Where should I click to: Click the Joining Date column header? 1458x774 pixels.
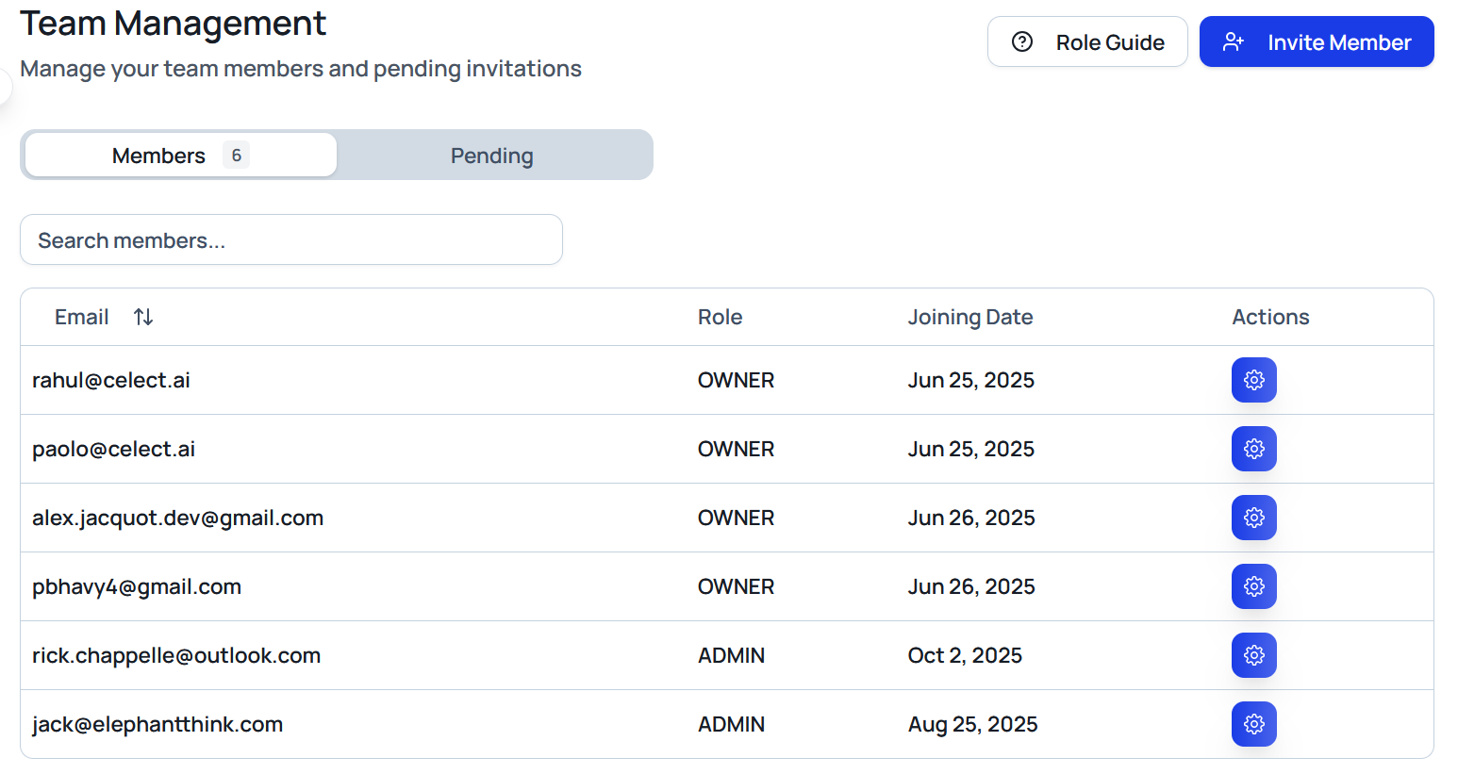point(969,317)
